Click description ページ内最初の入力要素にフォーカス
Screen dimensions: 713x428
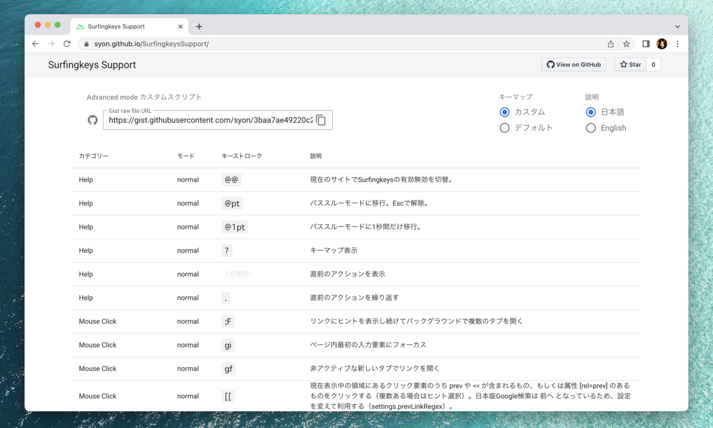click(x=368, y=345)
